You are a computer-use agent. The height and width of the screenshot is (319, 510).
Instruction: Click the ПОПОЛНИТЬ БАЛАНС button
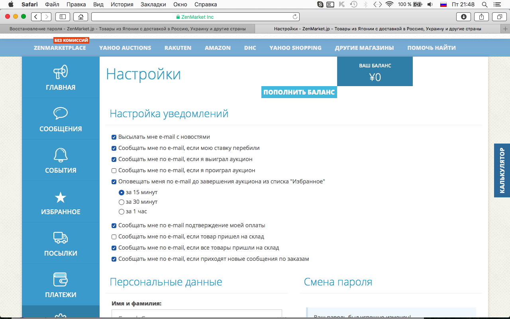299,92
